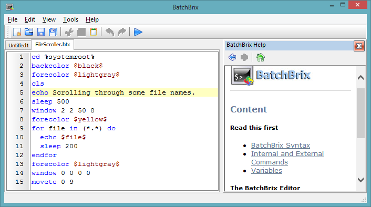Click the window resize grip in status bar
The width and height of the screenshot is (371, 207).
pos(364,200)
